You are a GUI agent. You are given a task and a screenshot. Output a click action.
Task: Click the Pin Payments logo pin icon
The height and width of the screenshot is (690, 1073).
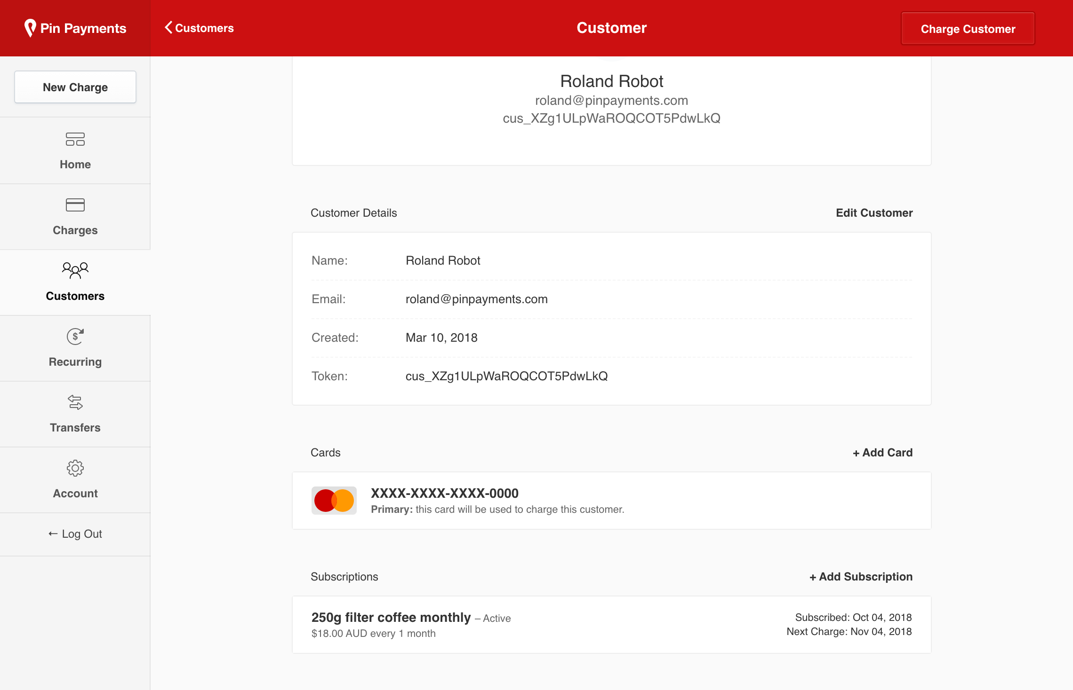click(x=30, y=28)
